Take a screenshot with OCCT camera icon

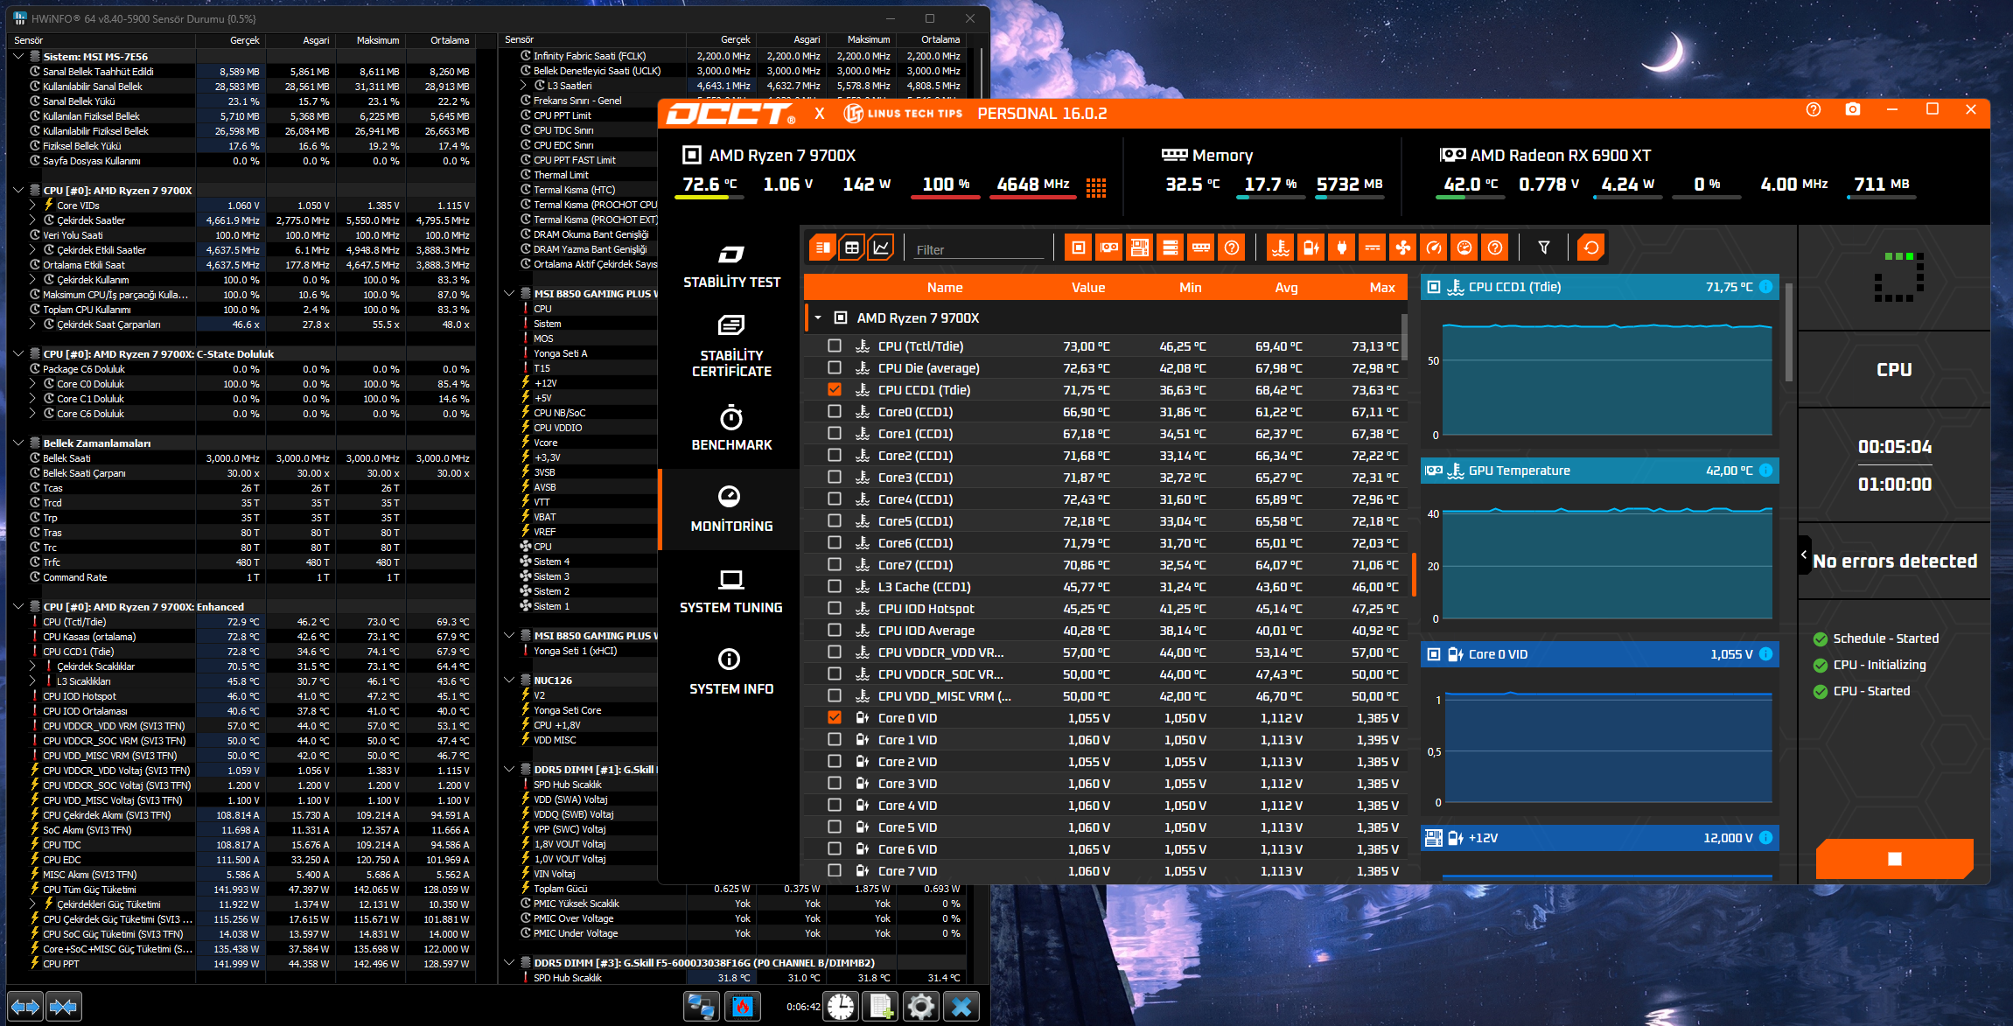coord(1853,110)
